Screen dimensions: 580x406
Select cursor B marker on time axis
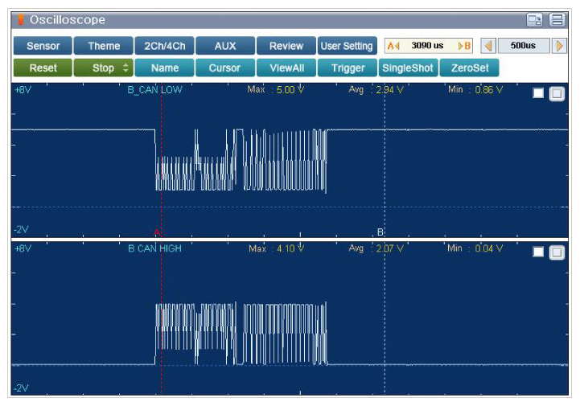pos(380,232)
